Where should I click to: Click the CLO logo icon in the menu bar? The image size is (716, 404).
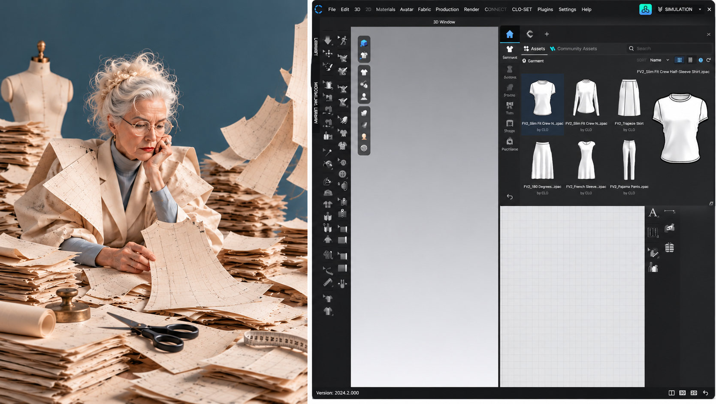pyautogui.click(x=318, y=9)
